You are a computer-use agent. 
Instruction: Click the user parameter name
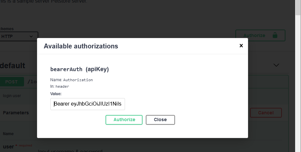pyautogui.click(x=8, y=146)
